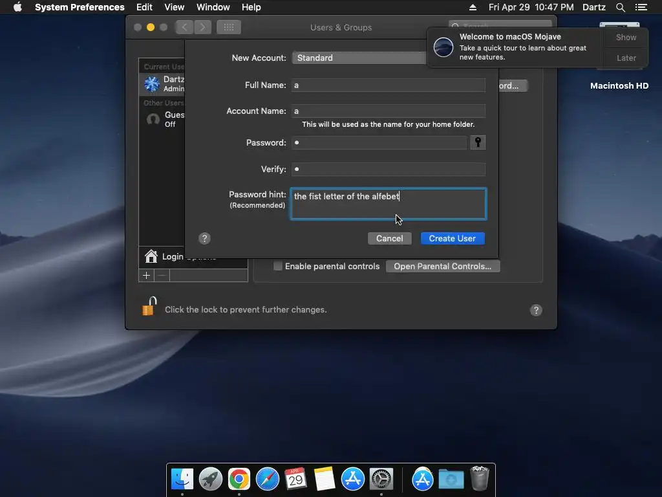The image size is (662, 497).
Task: Open the Applications stack in Dock
Action: coord(423,480)
